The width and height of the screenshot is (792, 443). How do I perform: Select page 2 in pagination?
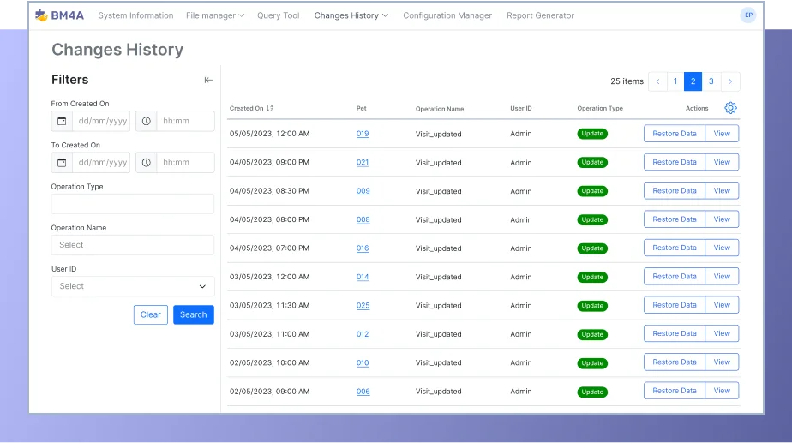693,81
